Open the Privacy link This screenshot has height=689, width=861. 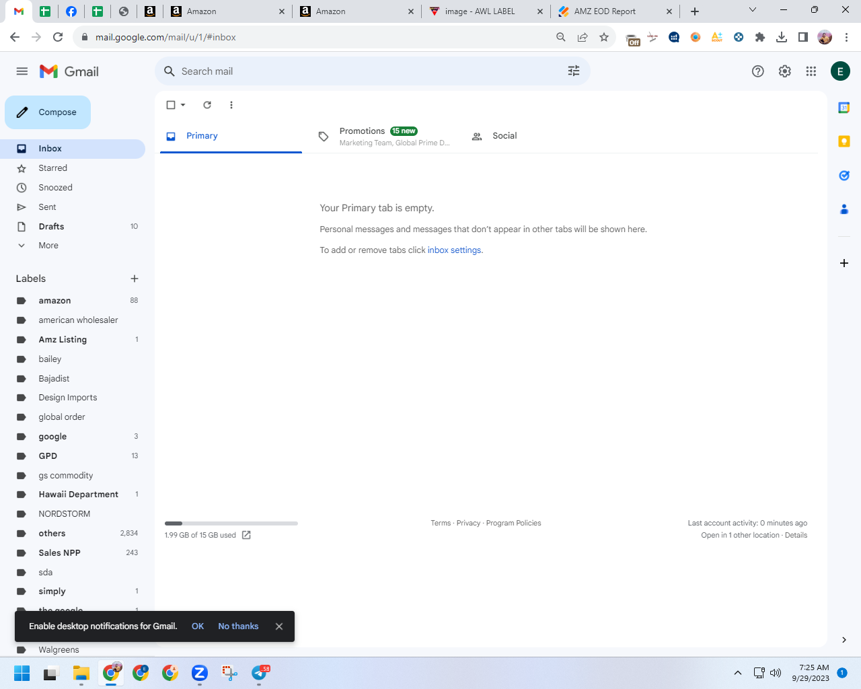coord(468,523)
